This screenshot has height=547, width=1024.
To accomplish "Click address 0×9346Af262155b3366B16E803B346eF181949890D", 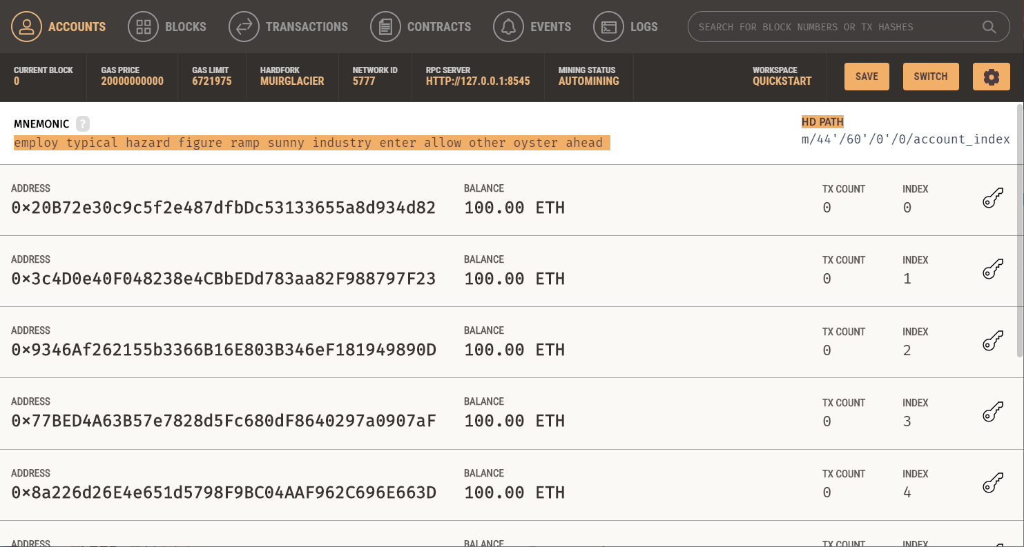I will [x=224, y=350].
